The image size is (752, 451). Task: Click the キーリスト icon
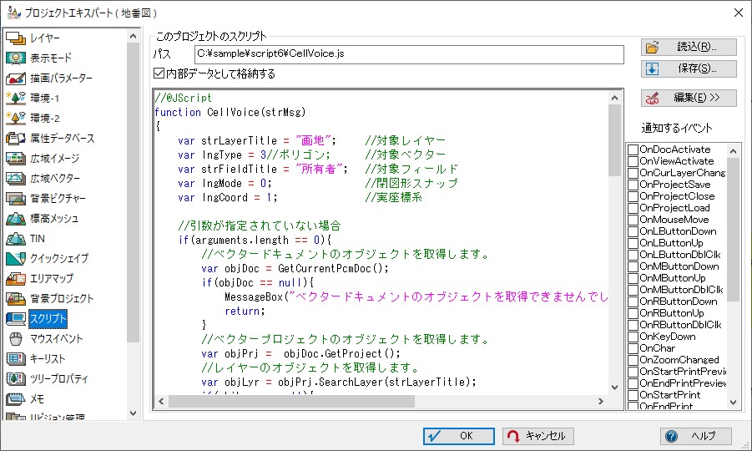pyautogui.click(x=15, y=359)
